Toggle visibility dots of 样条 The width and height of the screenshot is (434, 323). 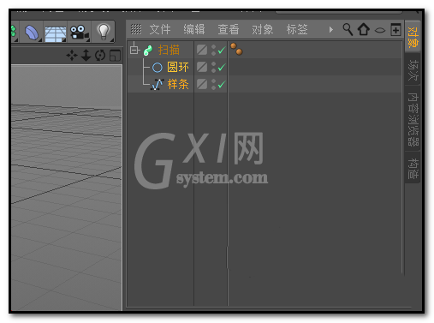213,84
